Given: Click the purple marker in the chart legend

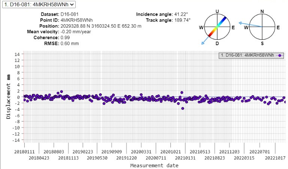Looking at the screenshot, I should tap(279, 55).
